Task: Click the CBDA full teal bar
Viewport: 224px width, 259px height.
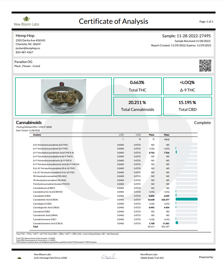Action: tap(186, 199)
